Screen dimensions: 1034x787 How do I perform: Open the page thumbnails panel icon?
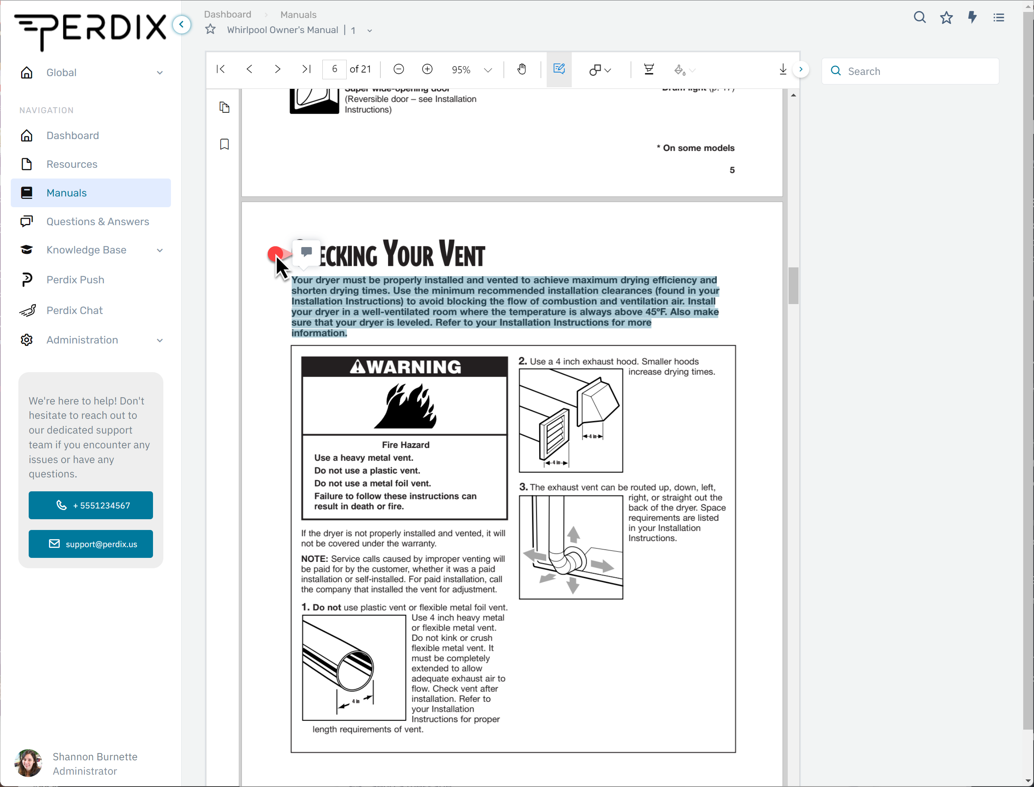(224, 107)
